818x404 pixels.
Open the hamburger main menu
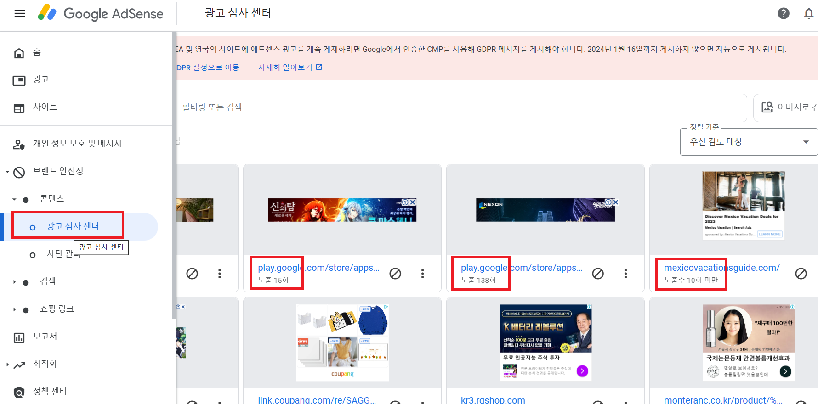tap(20, 13)
